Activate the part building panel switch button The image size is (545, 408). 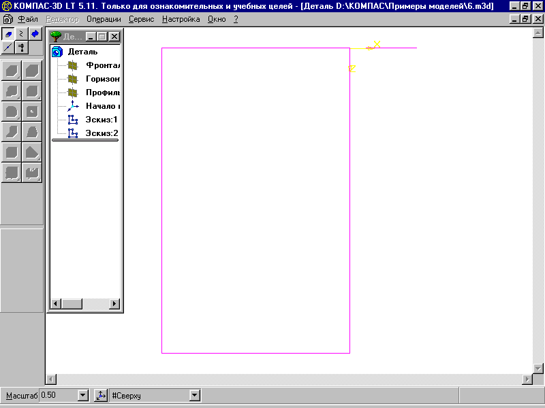click(x=8, y=34)
